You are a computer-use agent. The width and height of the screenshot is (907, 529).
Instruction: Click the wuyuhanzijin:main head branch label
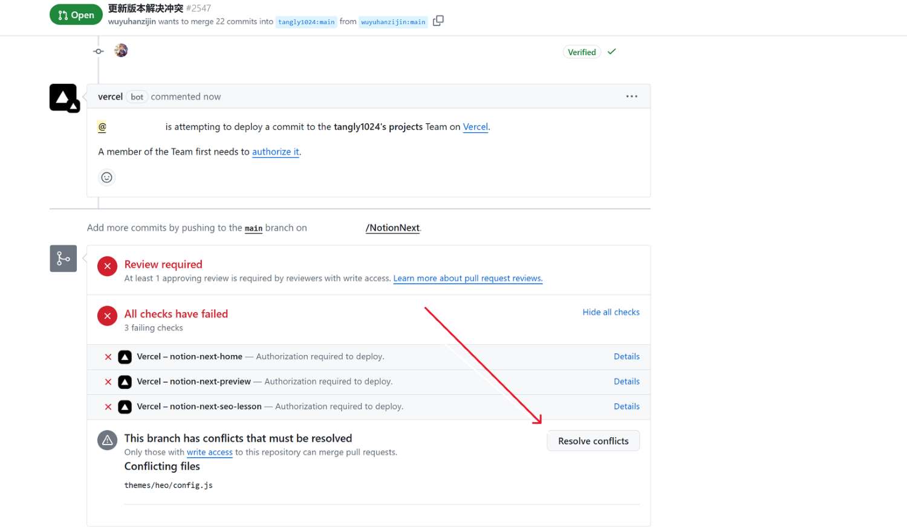pos(393,22)
